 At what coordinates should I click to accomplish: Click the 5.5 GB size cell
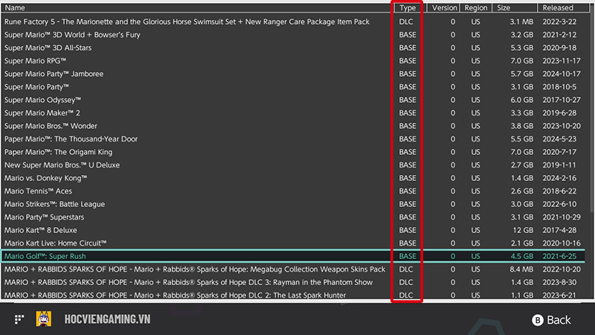[x=522, y=139]
